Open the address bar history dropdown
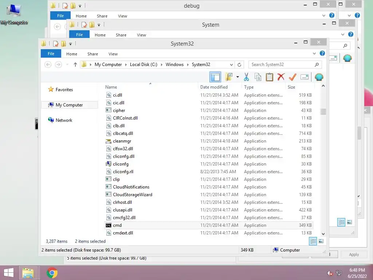 231,65
